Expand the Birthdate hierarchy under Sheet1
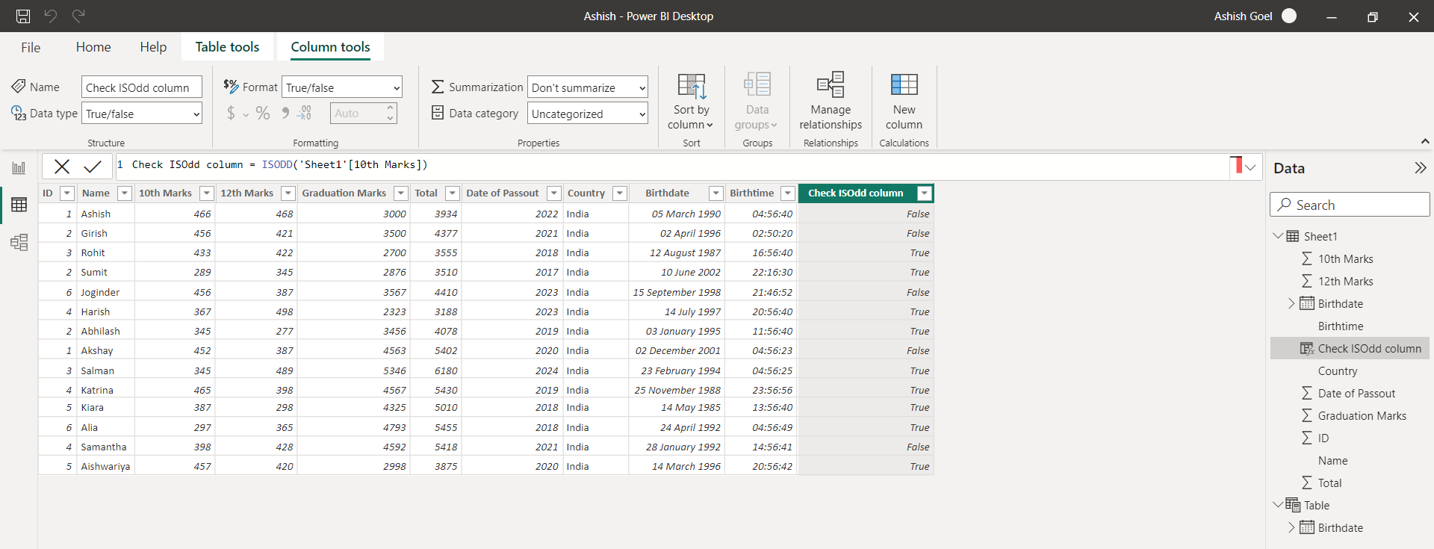This screenshot has height=549, width=1434. (x=1291, y=303)
